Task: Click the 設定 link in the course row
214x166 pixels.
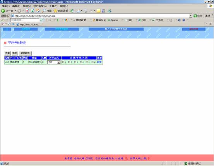Action: pos(99,62)
